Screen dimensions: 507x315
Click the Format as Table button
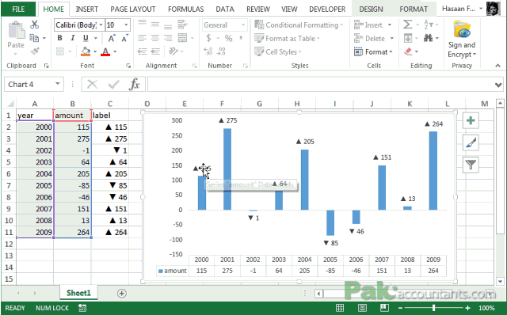tap(287, 39)
